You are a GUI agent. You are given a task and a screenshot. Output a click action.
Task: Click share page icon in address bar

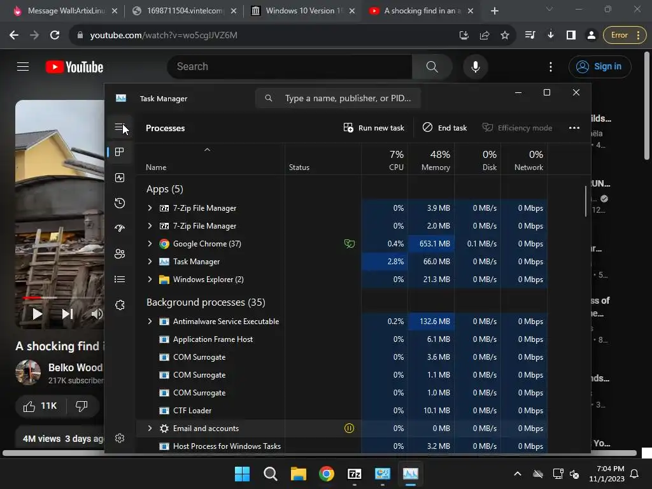[x=485, y=36]
